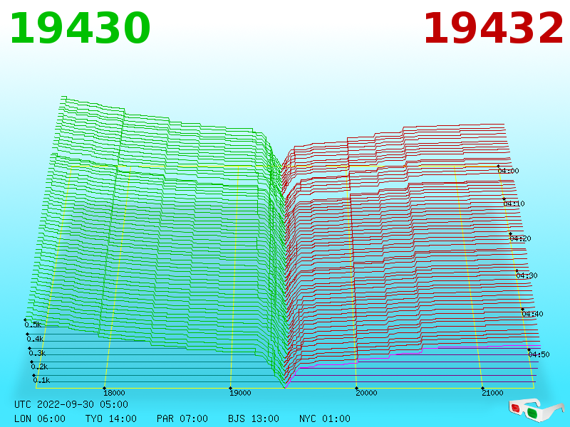
Task: Click the 0.3k depth axis label
Action: (37, 353)
